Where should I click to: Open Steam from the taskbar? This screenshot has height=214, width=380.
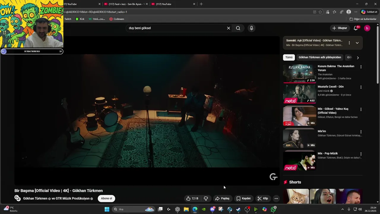pyautogui.click(x=238, y=209)
